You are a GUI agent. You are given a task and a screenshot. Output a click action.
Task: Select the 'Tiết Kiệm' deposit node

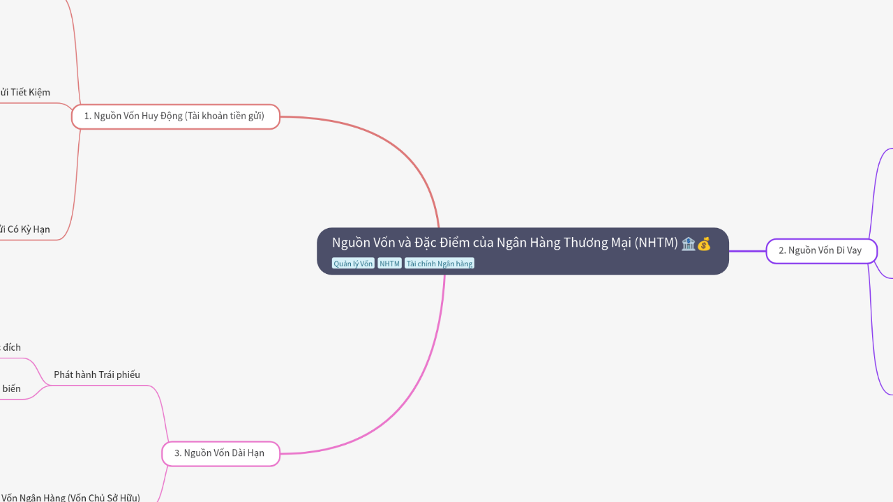[24, 92]
